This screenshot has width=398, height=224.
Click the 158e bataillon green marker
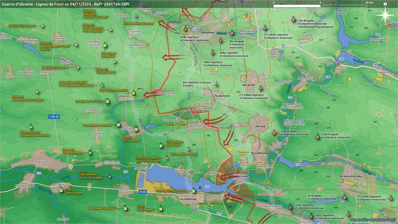tap(109, 176)
